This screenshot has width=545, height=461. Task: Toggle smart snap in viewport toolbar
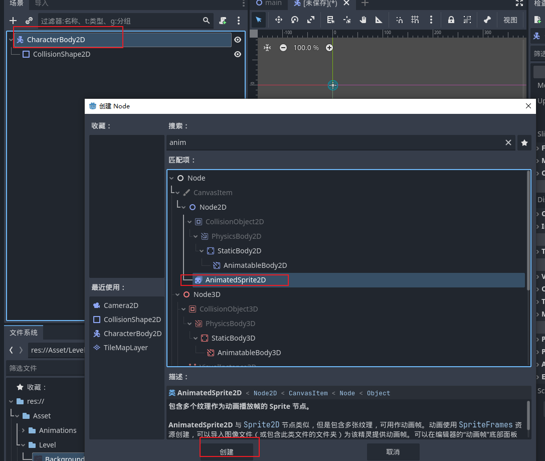(399, 20)
